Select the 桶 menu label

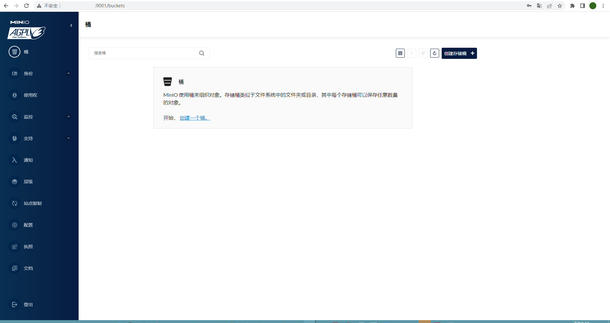[x=26, y=52]
